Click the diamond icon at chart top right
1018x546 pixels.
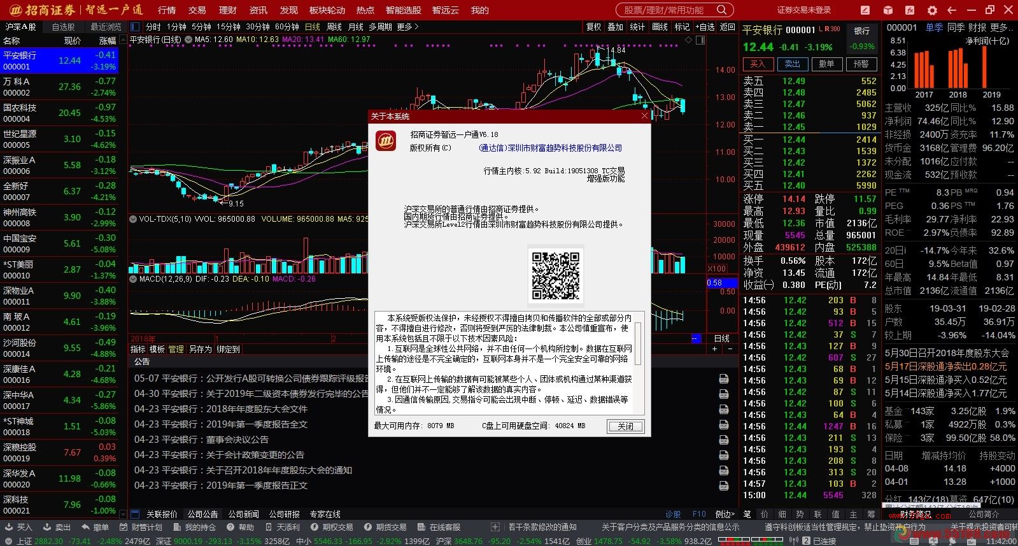pyautogui.click(x=688, y=40)
